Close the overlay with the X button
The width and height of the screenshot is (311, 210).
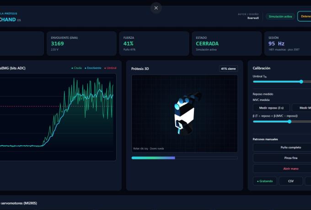pos(156,8)
